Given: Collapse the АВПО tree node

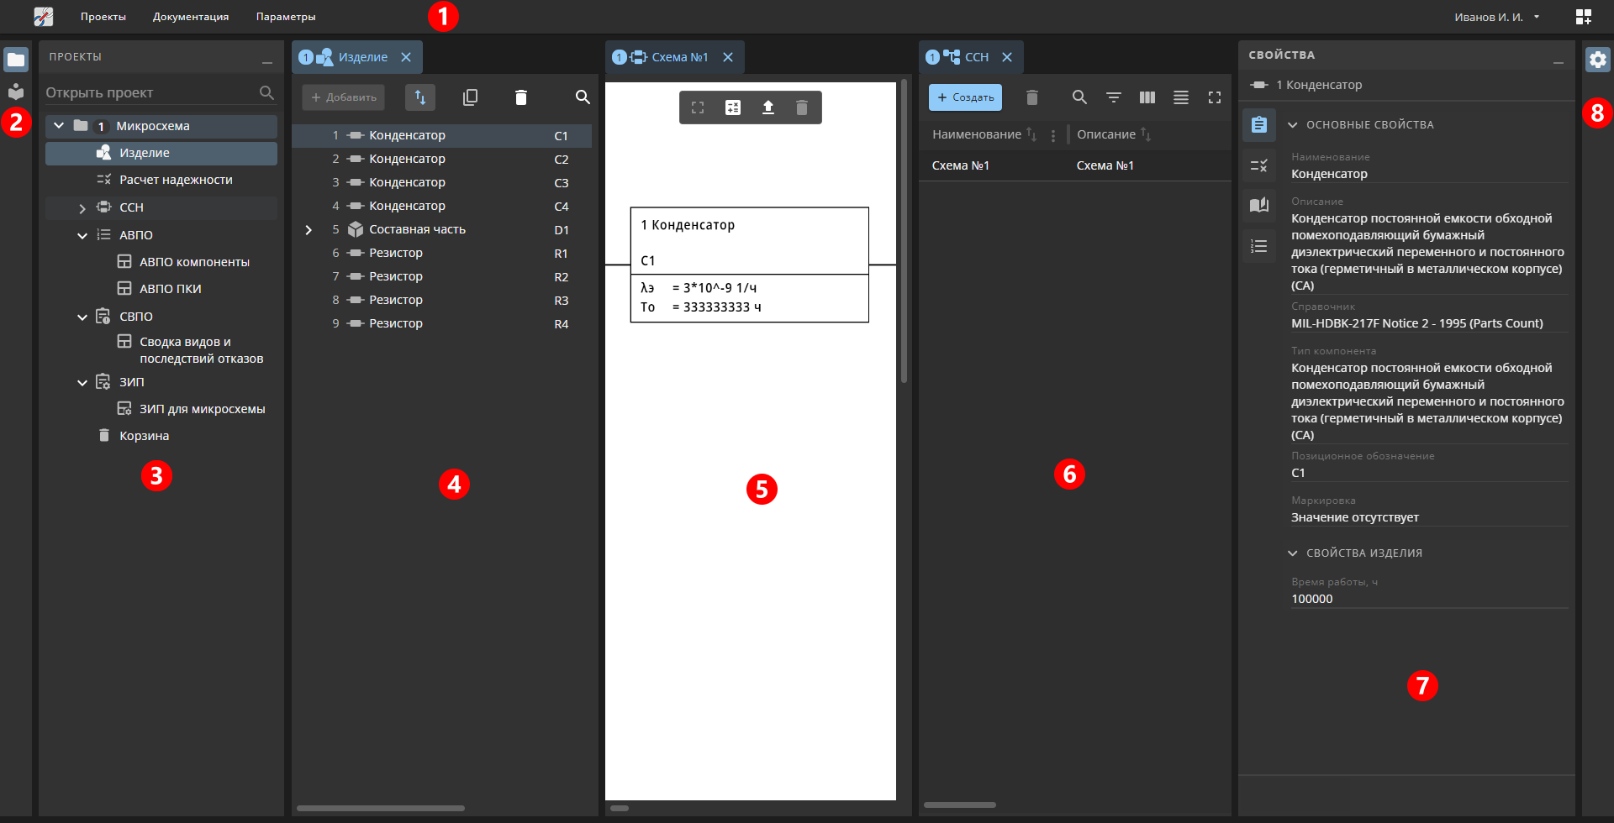Looking at the screenshot, I should (82, 236).
